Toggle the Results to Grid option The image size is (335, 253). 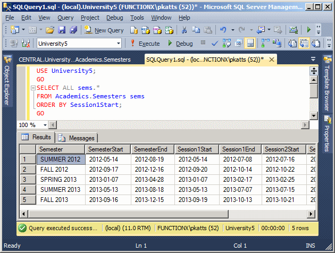pyautogui.click(x=304, y=44)
